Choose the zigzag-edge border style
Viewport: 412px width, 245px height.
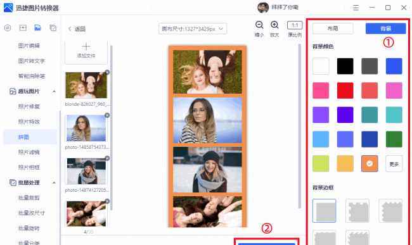click(x=390, y=211)
